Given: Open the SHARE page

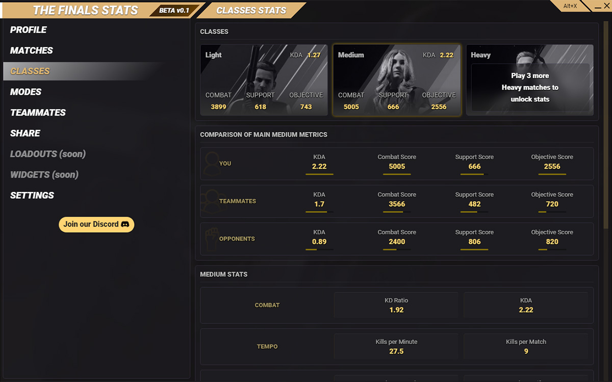Looking at the screenshot, I should pyautogui.click(x=25, y=133).
